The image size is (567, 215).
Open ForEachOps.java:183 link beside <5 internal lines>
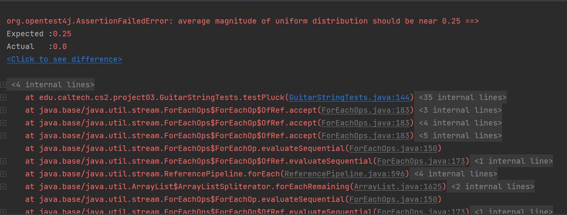pos(365,135)
